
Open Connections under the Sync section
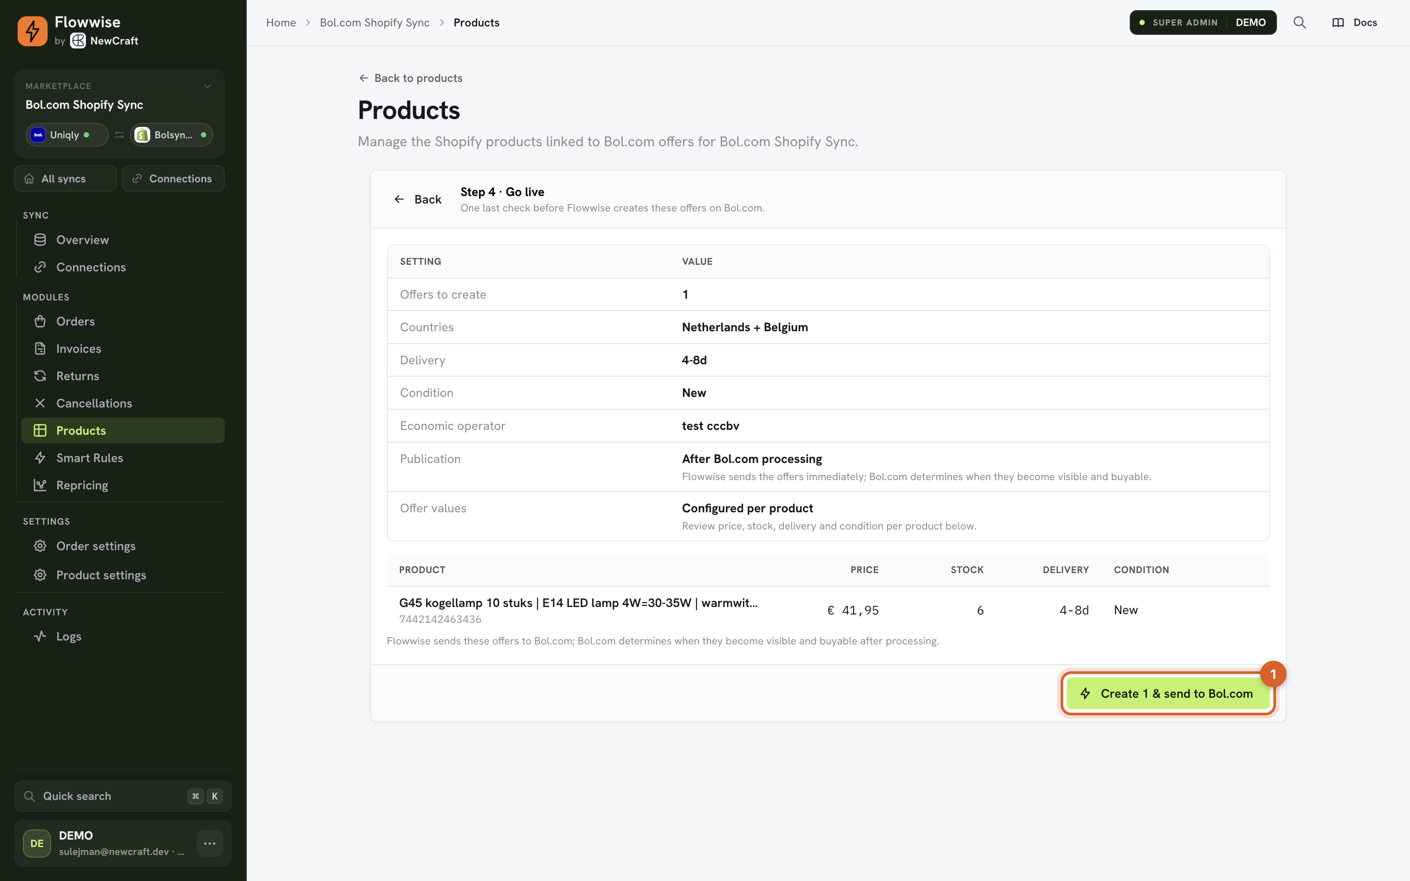(x=123, y=267)
